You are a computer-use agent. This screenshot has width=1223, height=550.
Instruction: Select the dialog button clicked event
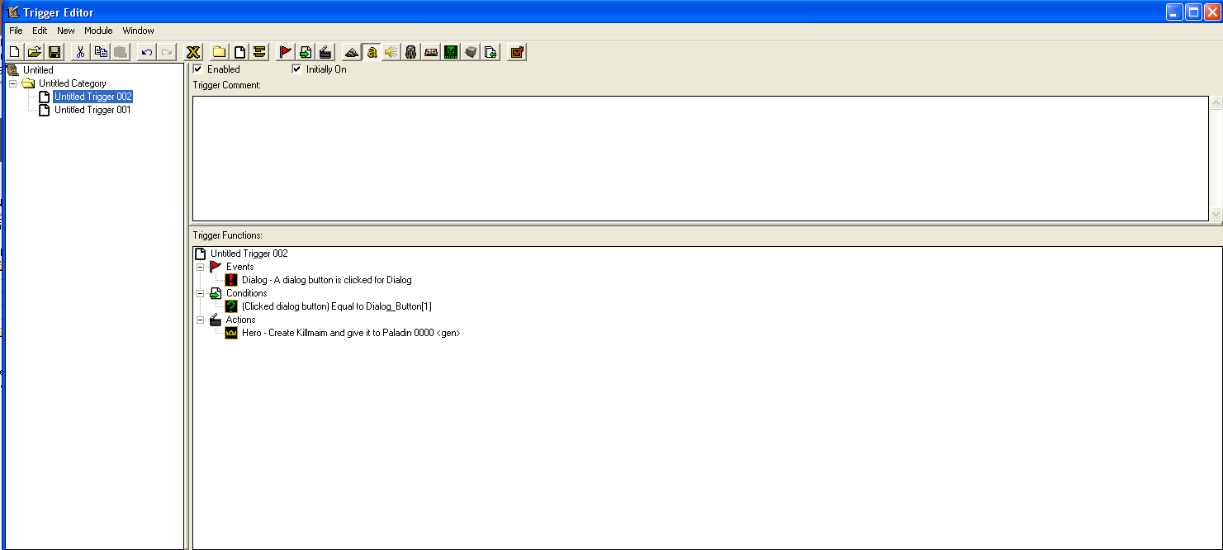coord(326,280)
